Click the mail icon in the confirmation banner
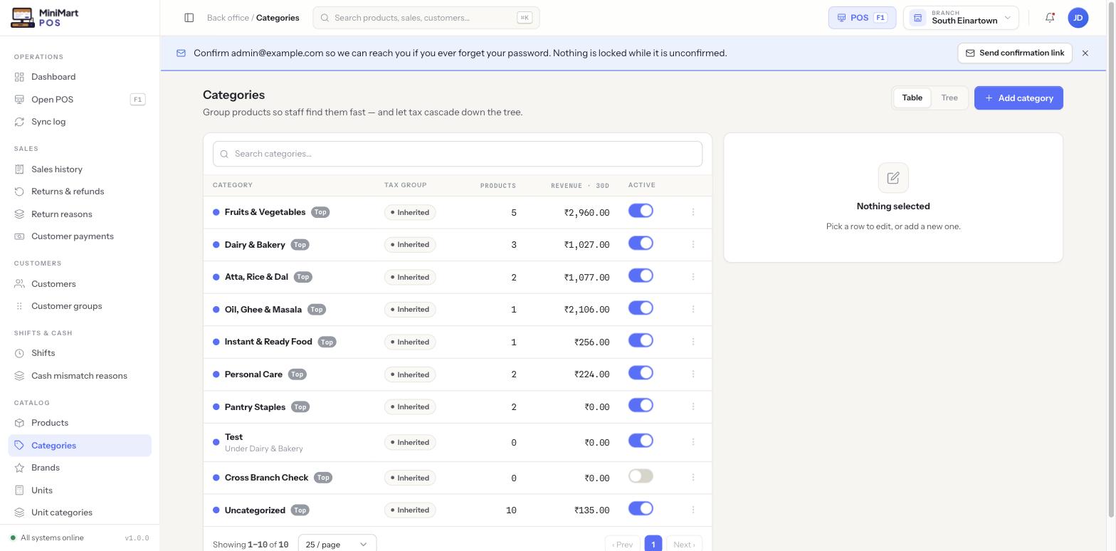This screenshot has height=551, width=1116. pyautogui.click(x=181, y=53)
